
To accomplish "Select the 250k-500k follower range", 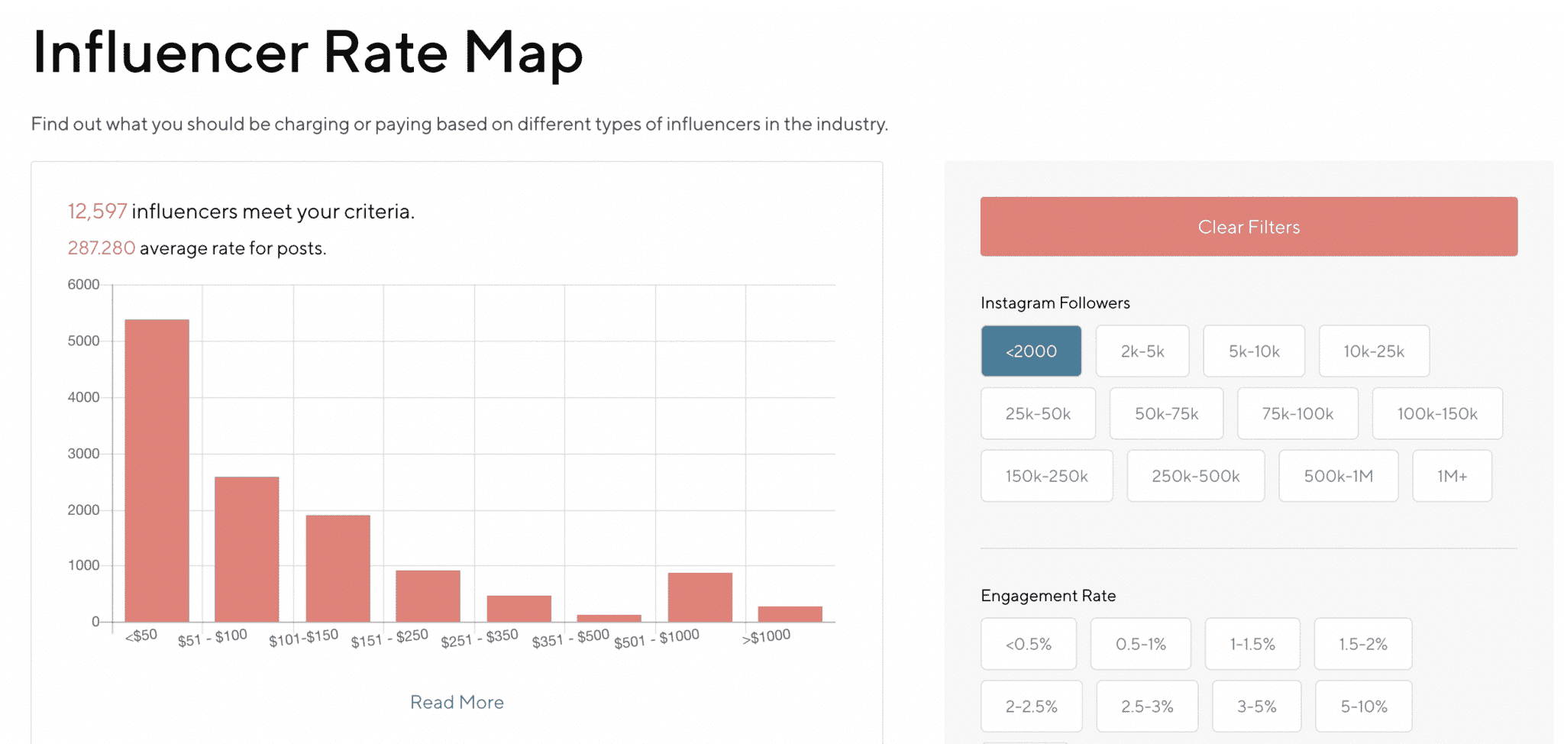I will point(1195,475).
